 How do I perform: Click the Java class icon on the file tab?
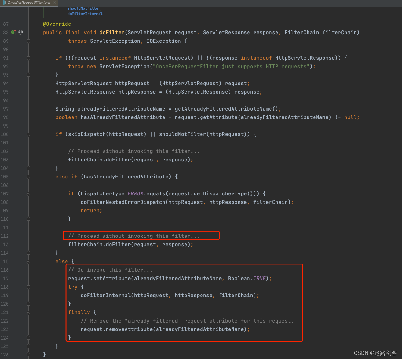tap(4, 3)
